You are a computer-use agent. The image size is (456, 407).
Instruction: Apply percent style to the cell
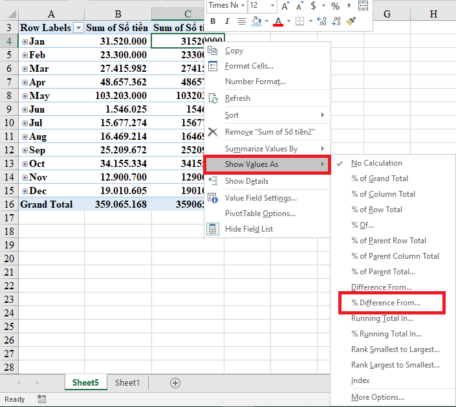(x=335, y=6)
